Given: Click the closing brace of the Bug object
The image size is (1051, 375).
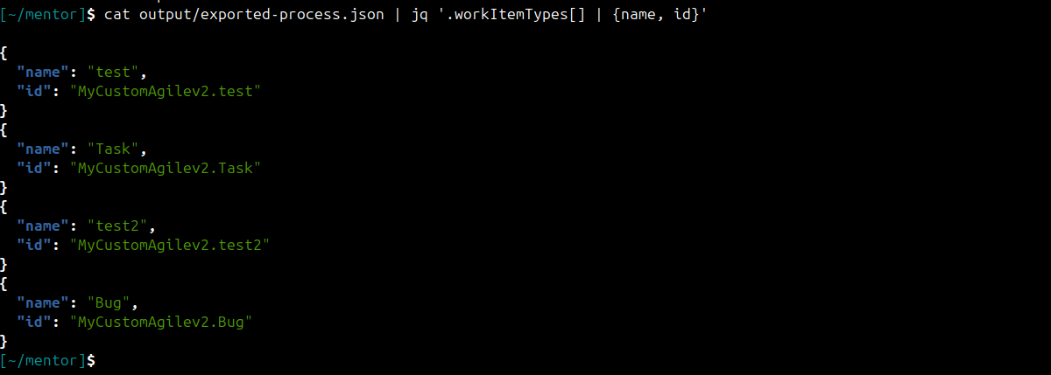Looking at the screenshot, I should (x=4, y=341).
